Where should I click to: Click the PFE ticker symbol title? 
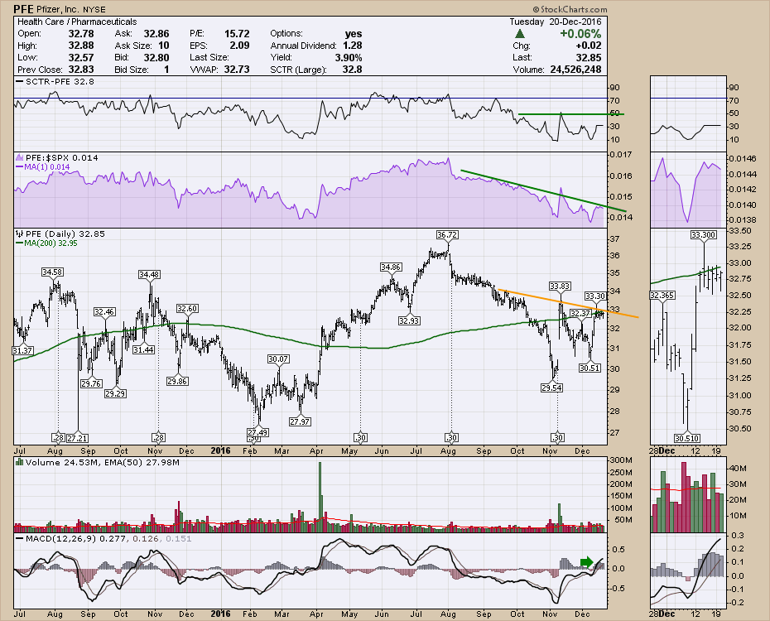click(23, 9)
